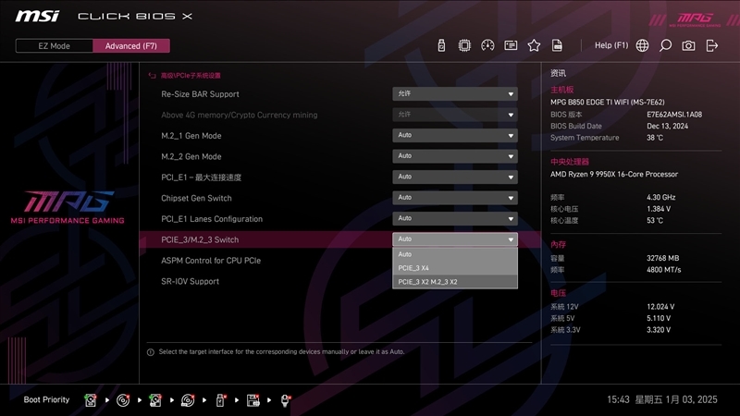Choose PCIE_3 X2 M.2_3 X2 option
The height and width of the screenshot is (416, 740).
click(455, 282)
